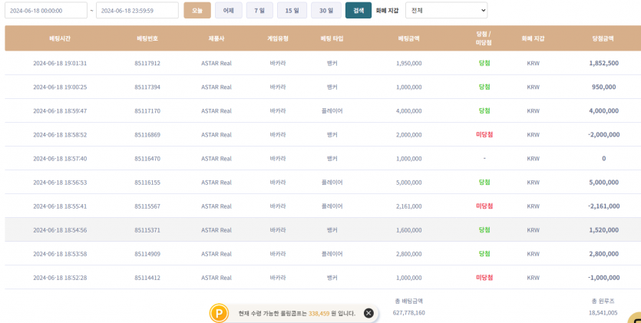The image size is (641, 323).
Task: Filter by the last 30 일
Action: point(326,11)
